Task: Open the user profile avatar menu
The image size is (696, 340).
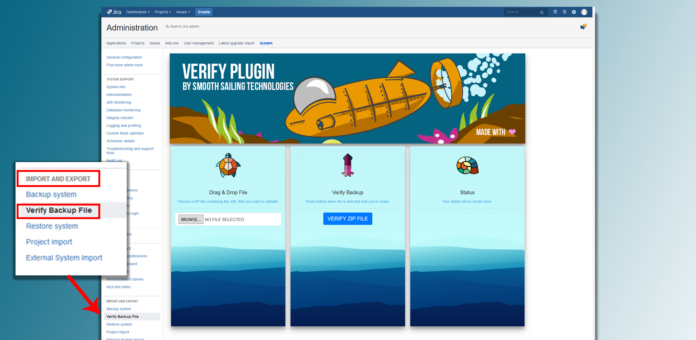Action: [584, 12]
